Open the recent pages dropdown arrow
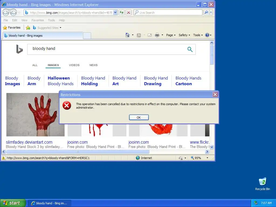 tap(19, 12)
